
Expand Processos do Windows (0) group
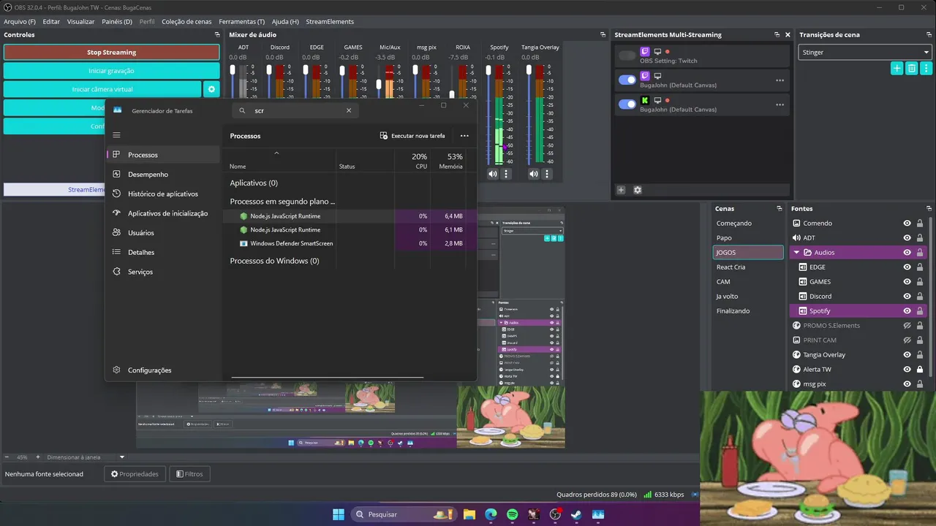[274, 261]
